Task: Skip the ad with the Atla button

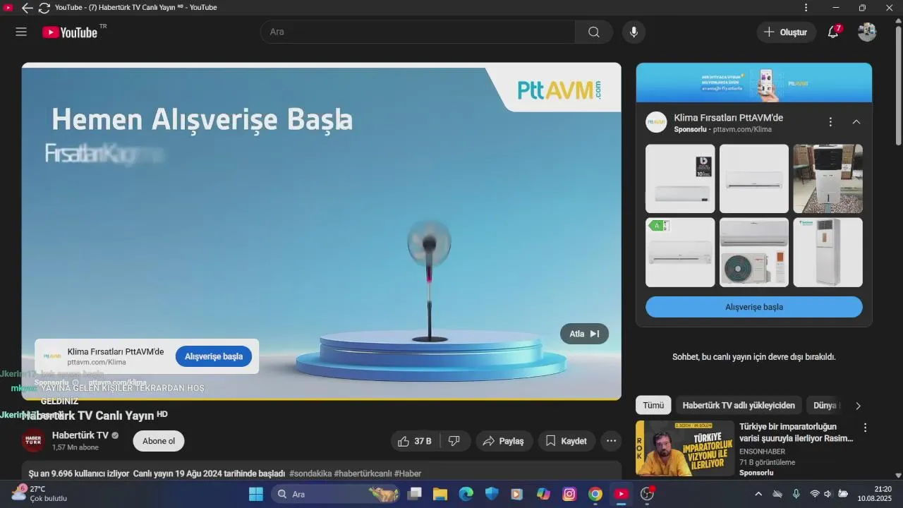Action: (584, 334)
